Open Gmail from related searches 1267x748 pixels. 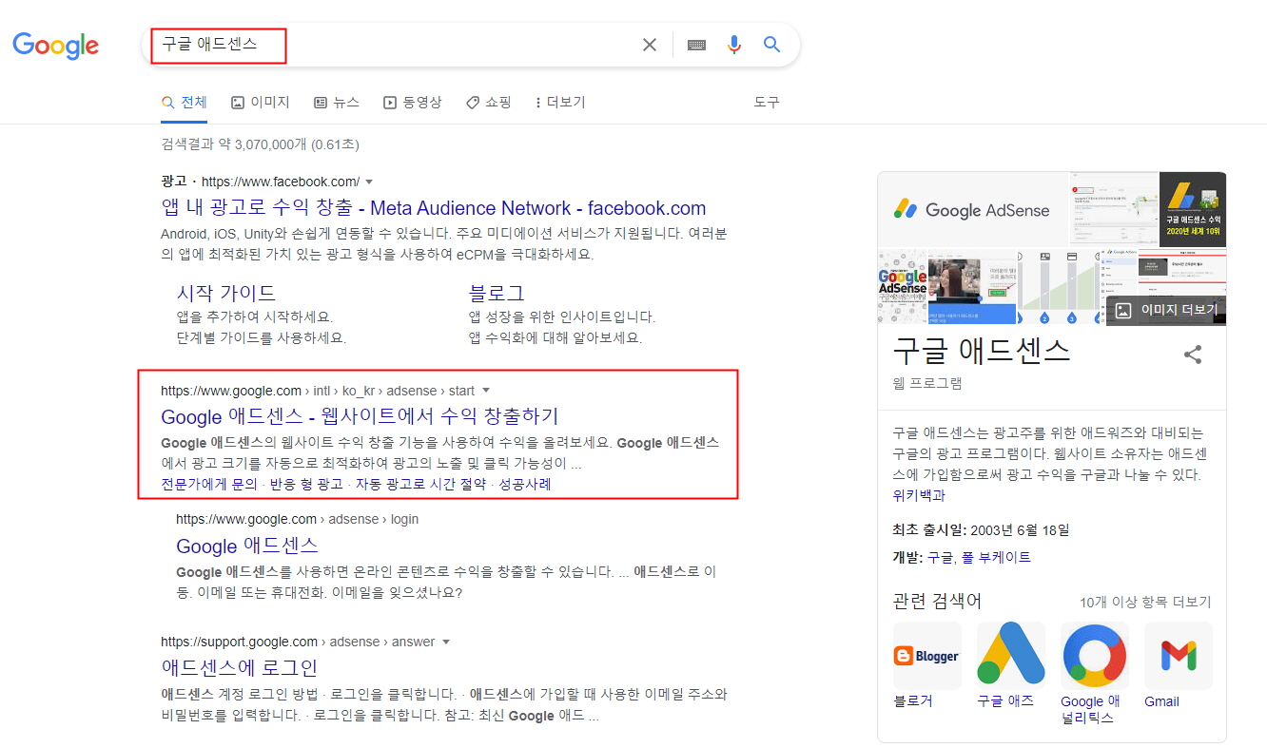tap(1178, 655)
